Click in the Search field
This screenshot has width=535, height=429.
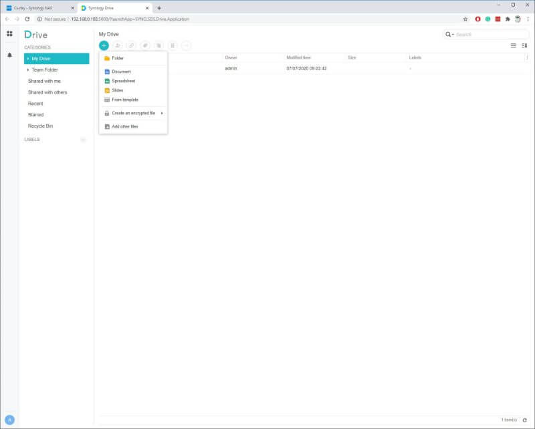(x=492, y=35)
